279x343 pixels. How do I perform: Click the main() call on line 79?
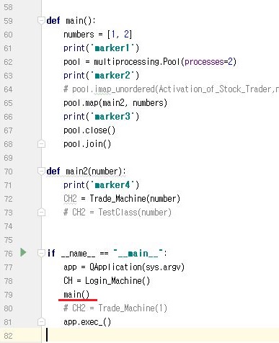point(76,295)
